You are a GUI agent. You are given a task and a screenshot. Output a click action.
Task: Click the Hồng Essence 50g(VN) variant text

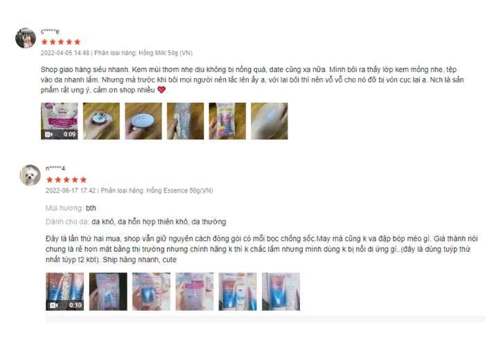pyautogui.click(x=179, y=190)
